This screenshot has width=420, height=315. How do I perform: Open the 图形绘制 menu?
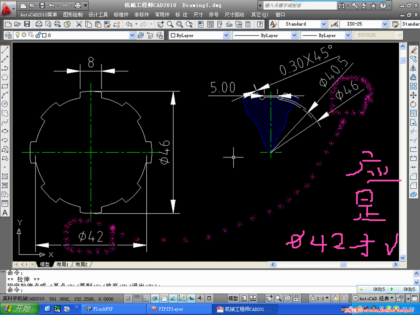pos(73,15)
